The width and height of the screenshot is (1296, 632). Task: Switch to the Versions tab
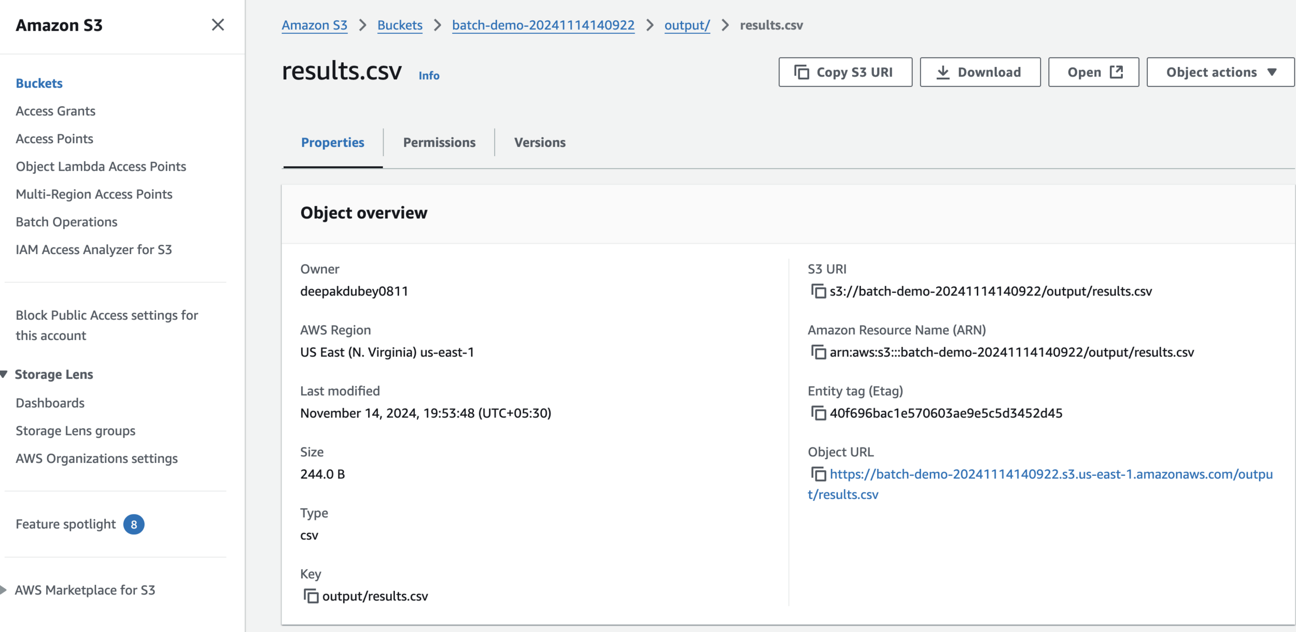click(x=540, y=143)
